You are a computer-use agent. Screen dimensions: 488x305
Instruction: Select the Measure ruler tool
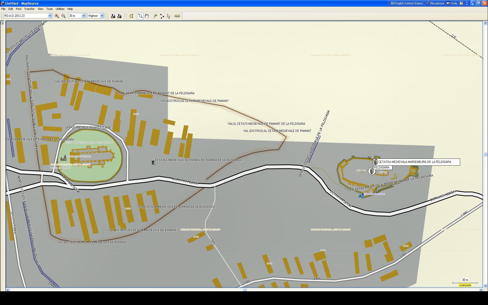pos(177,16)
